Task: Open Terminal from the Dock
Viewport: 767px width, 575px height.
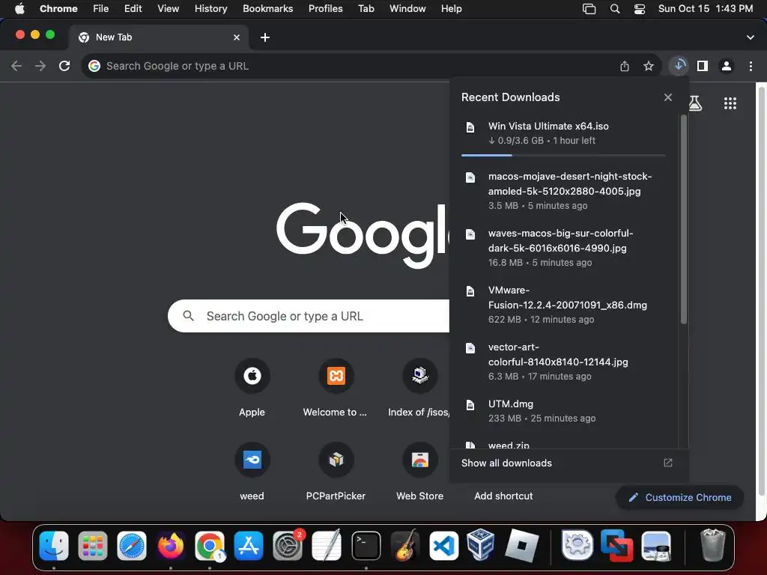Action: 366,545
